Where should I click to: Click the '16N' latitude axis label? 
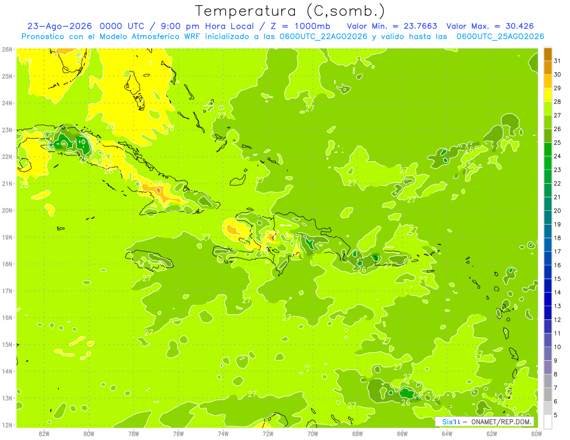[7, 317]
